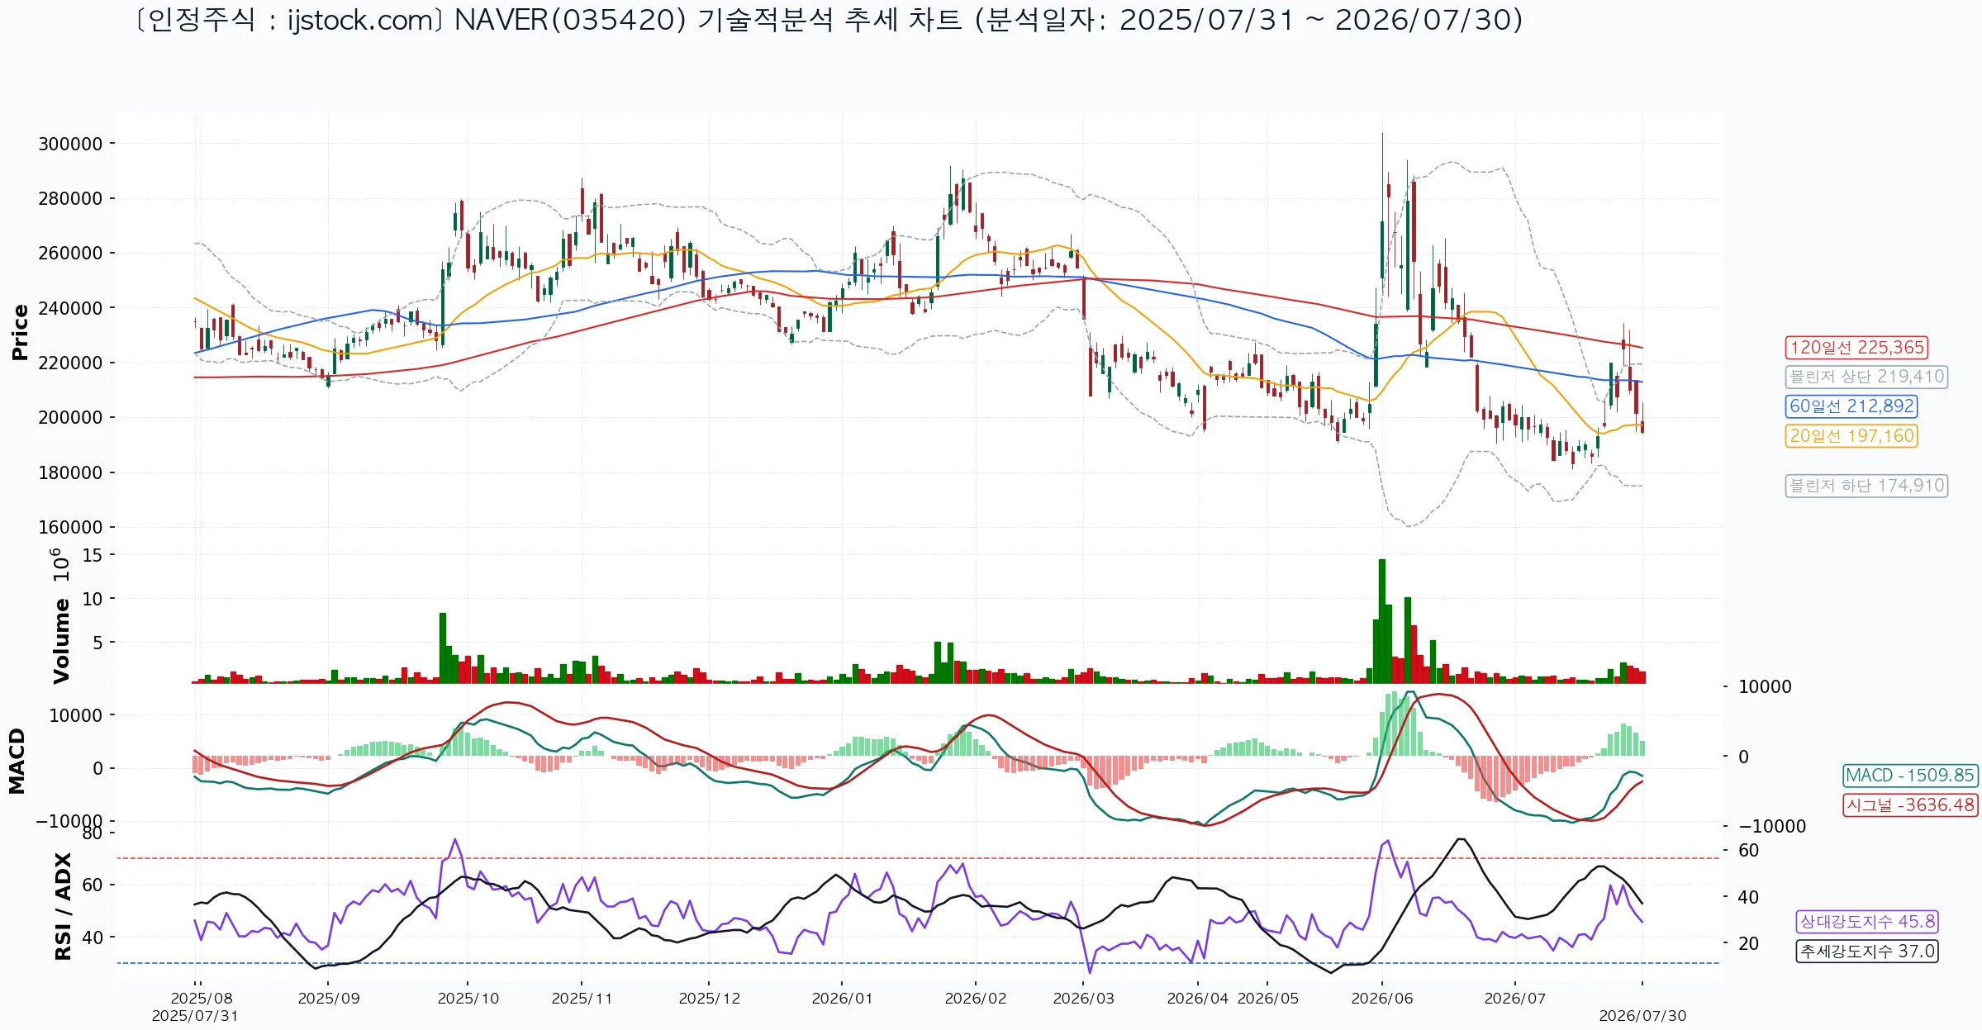Pick the 220000 price tick label
The image size is (1982, 1030).
pos(70,363)
